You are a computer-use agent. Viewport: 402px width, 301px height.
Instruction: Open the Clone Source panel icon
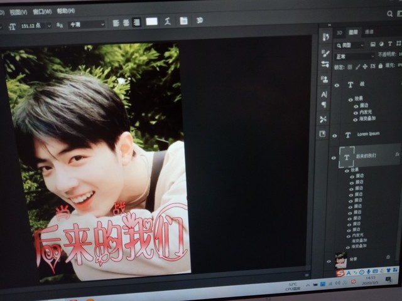[x=324, y=79]
